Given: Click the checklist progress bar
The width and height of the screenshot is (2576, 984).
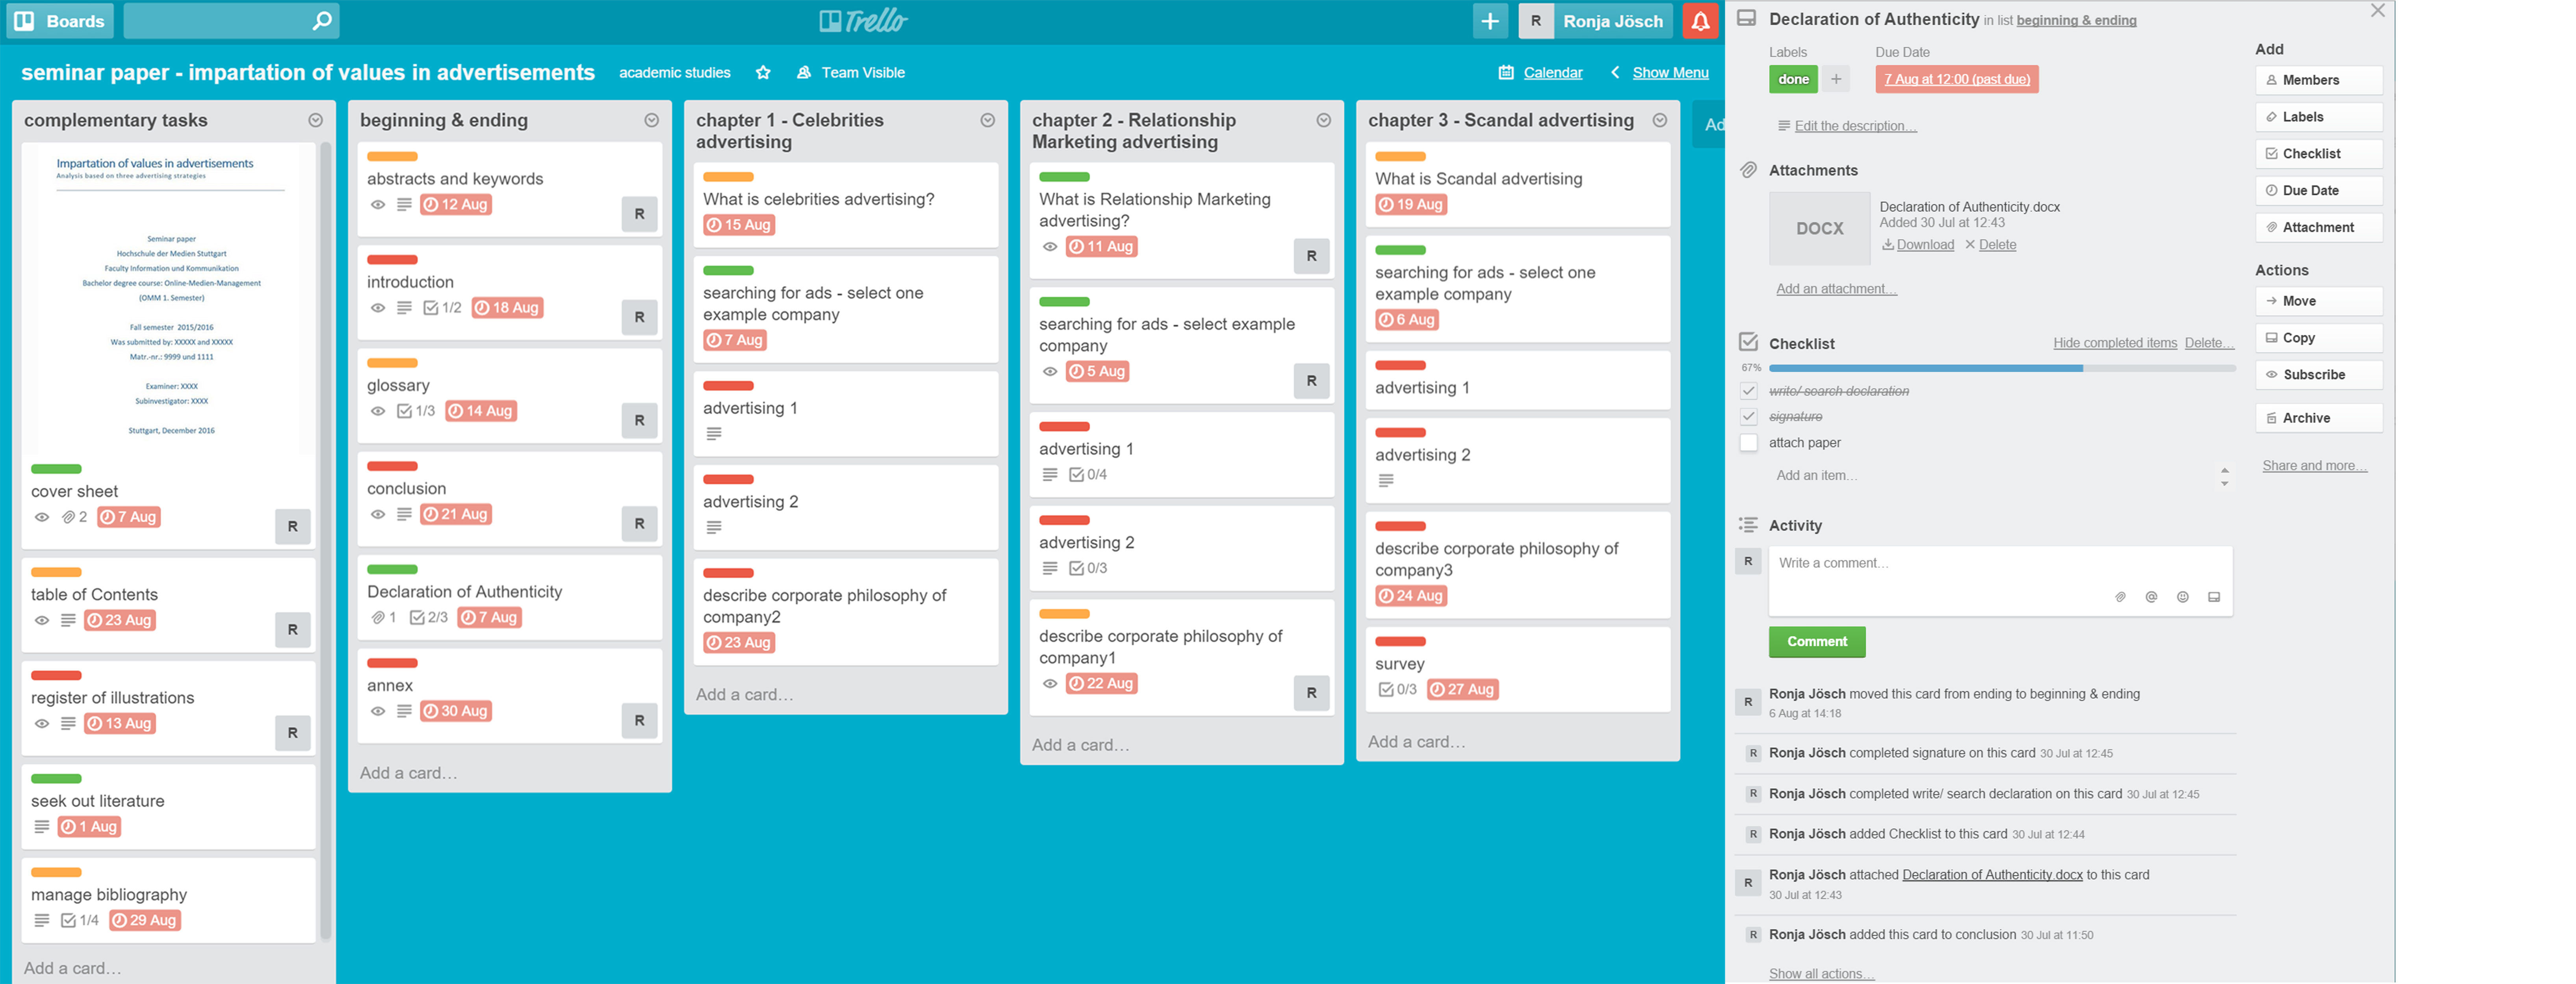Looking at the screenshot, I should pyautogui.click(x=2002, y=368).
